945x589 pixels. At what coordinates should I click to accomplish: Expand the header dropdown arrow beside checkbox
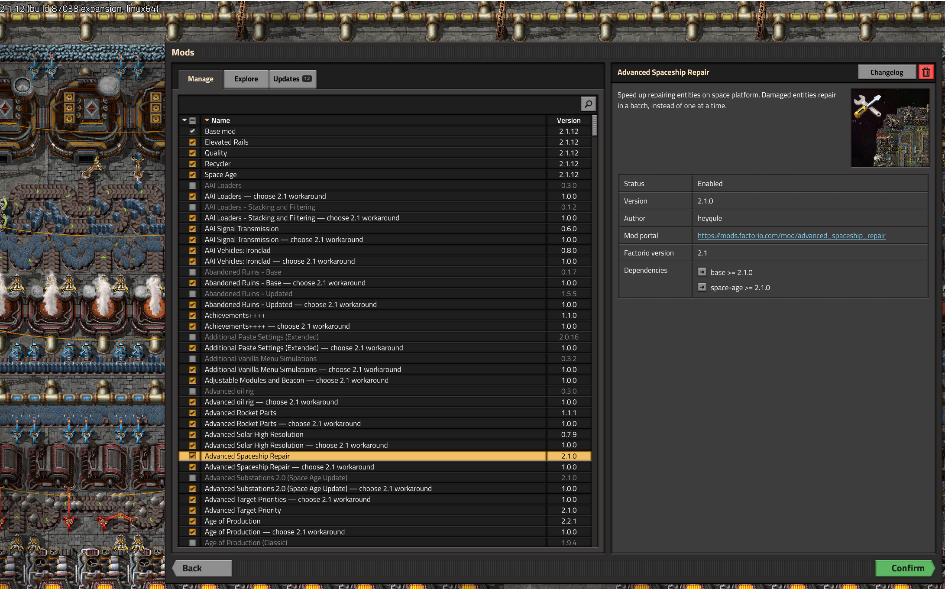[184, 120]
